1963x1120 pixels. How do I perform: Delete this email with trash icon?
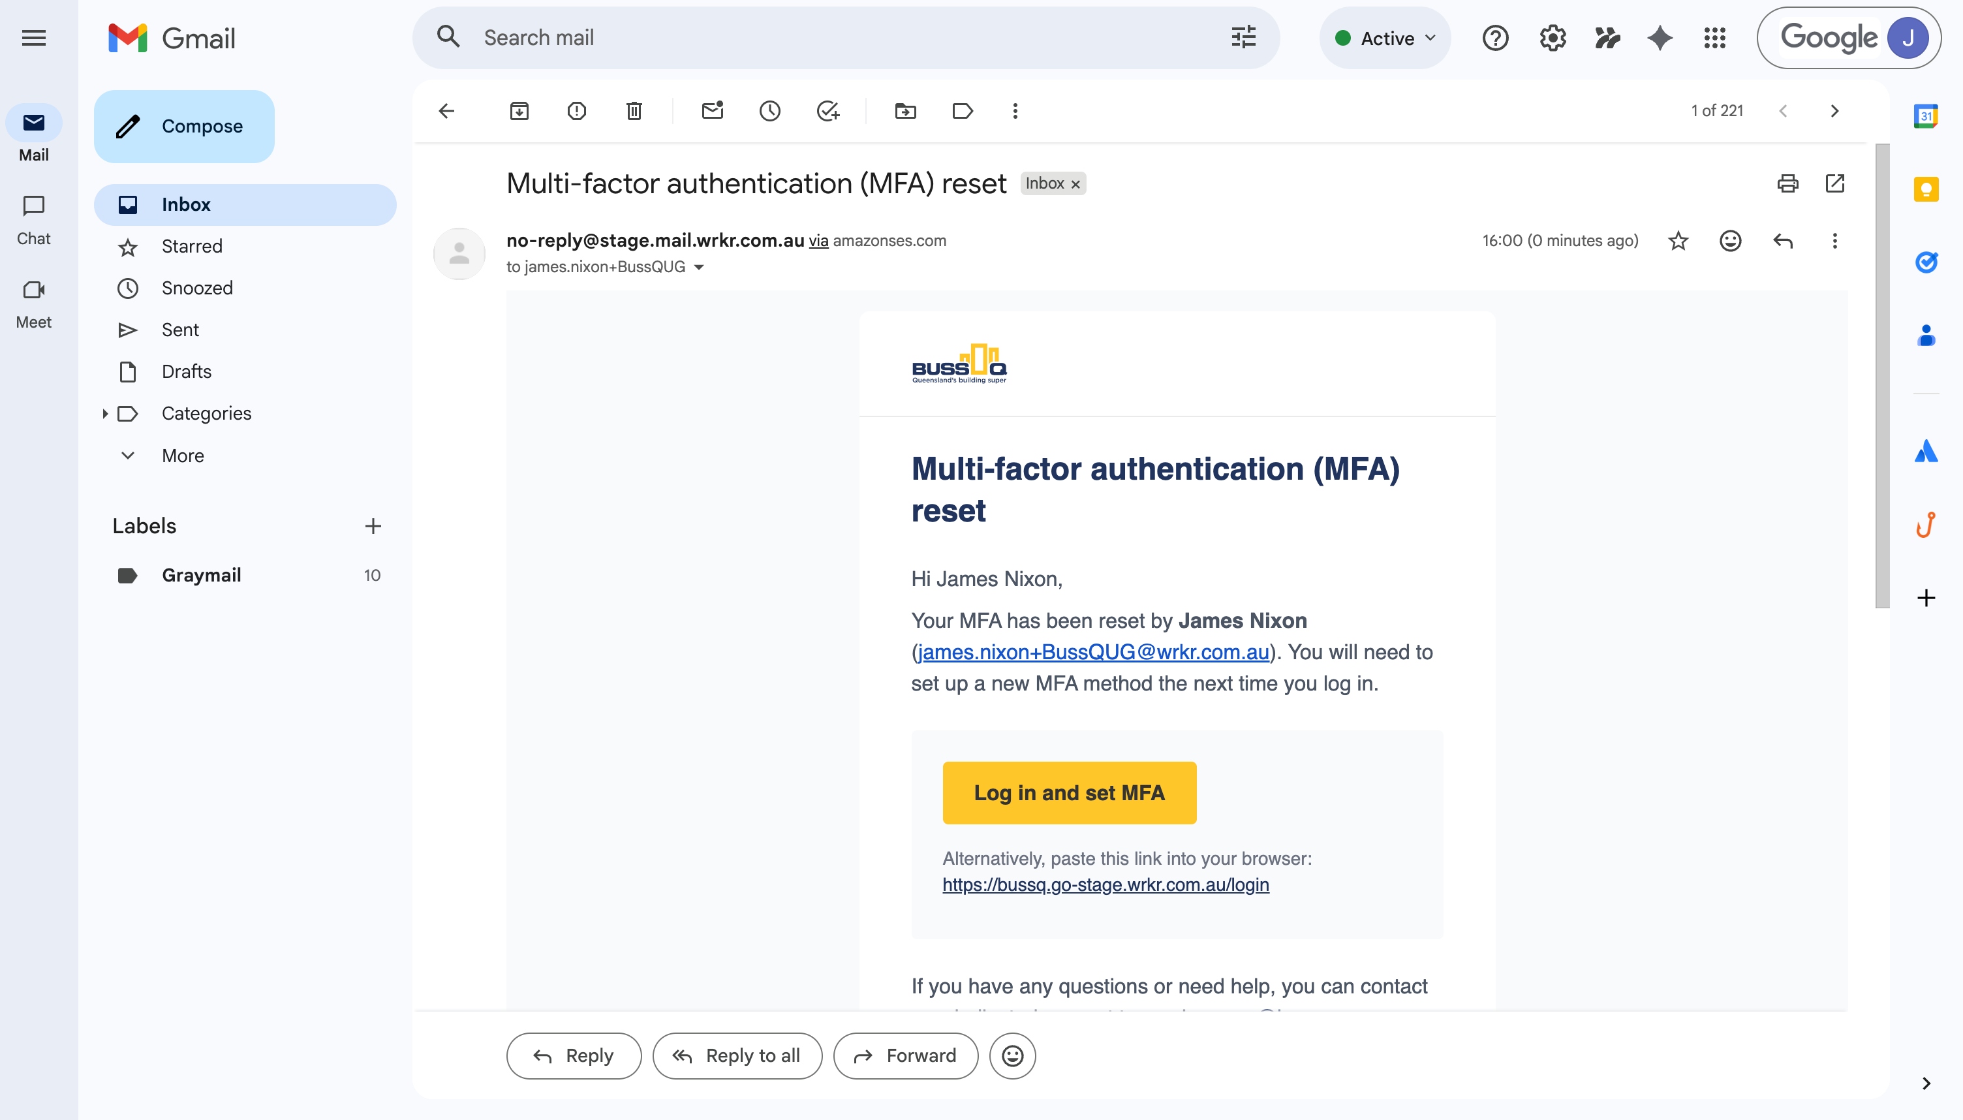point(634,111)
